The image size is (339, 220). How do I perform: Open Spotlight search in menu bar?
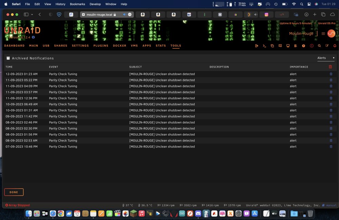coord(302,4)
